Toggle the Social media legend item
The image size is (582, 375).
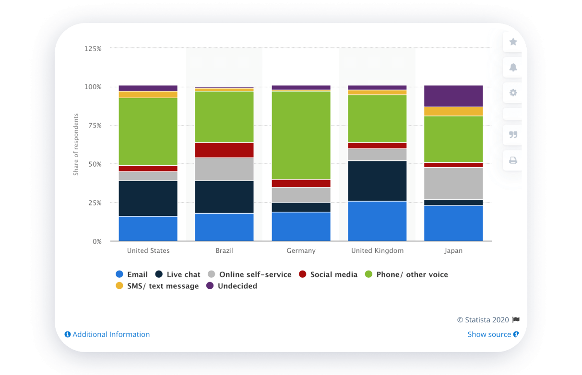click(x=328, y=274)
